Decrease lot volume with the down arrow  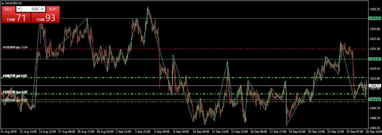pos(19,9)
